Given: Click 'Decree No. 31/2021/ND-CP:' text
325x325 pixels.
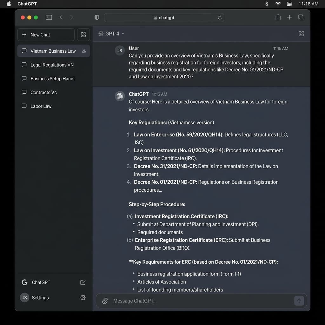Looking at the screenshot, I should pyautogui.click(x=165, y=166).
